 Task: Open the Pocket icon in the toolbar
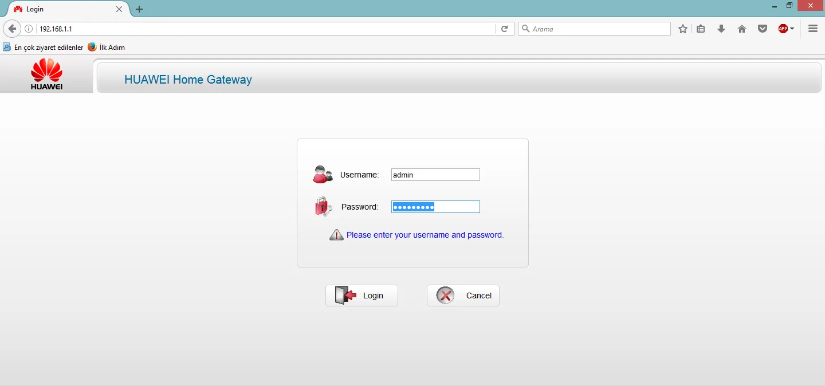coord(763,29)
